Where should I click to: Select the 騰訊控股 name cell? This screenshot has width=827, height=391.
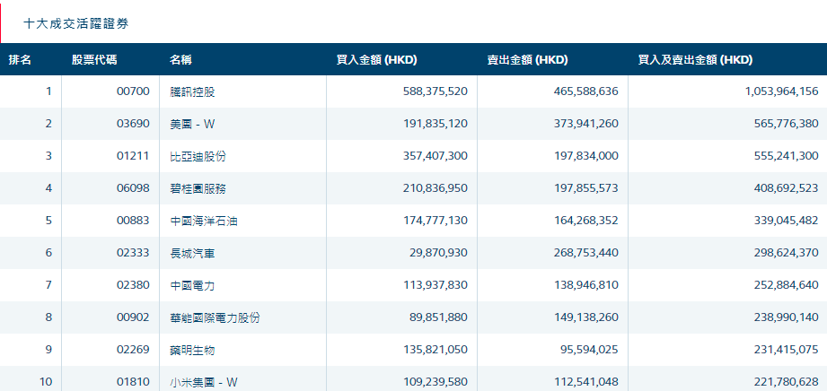click(192, 91)
